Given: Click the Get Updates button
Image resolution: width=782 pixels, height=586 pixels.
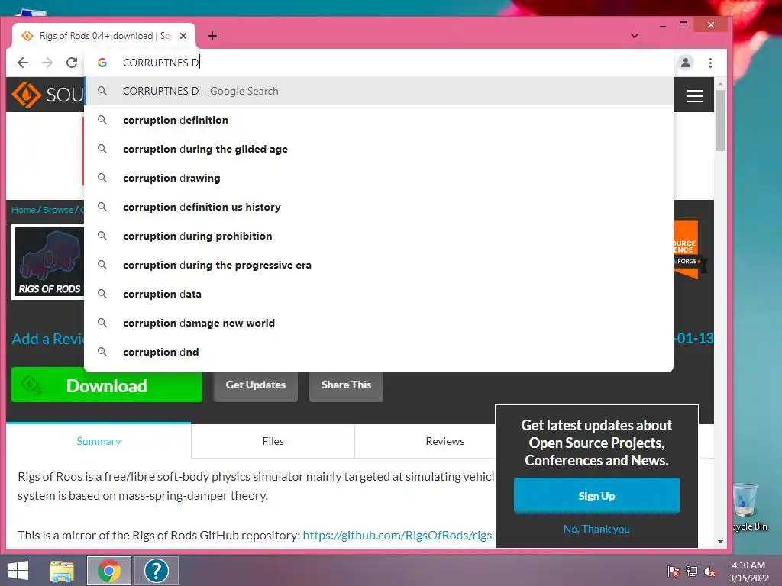Looking at the screenshot, I should coord(255,385).
